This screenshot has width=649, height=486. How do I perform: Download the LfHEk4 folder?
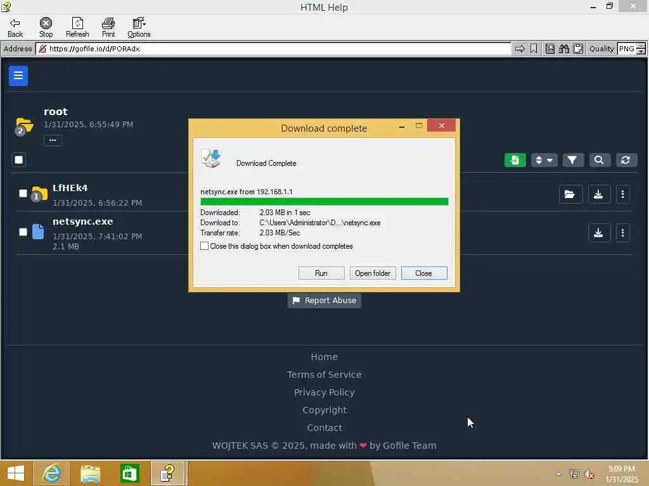(598, 194)
